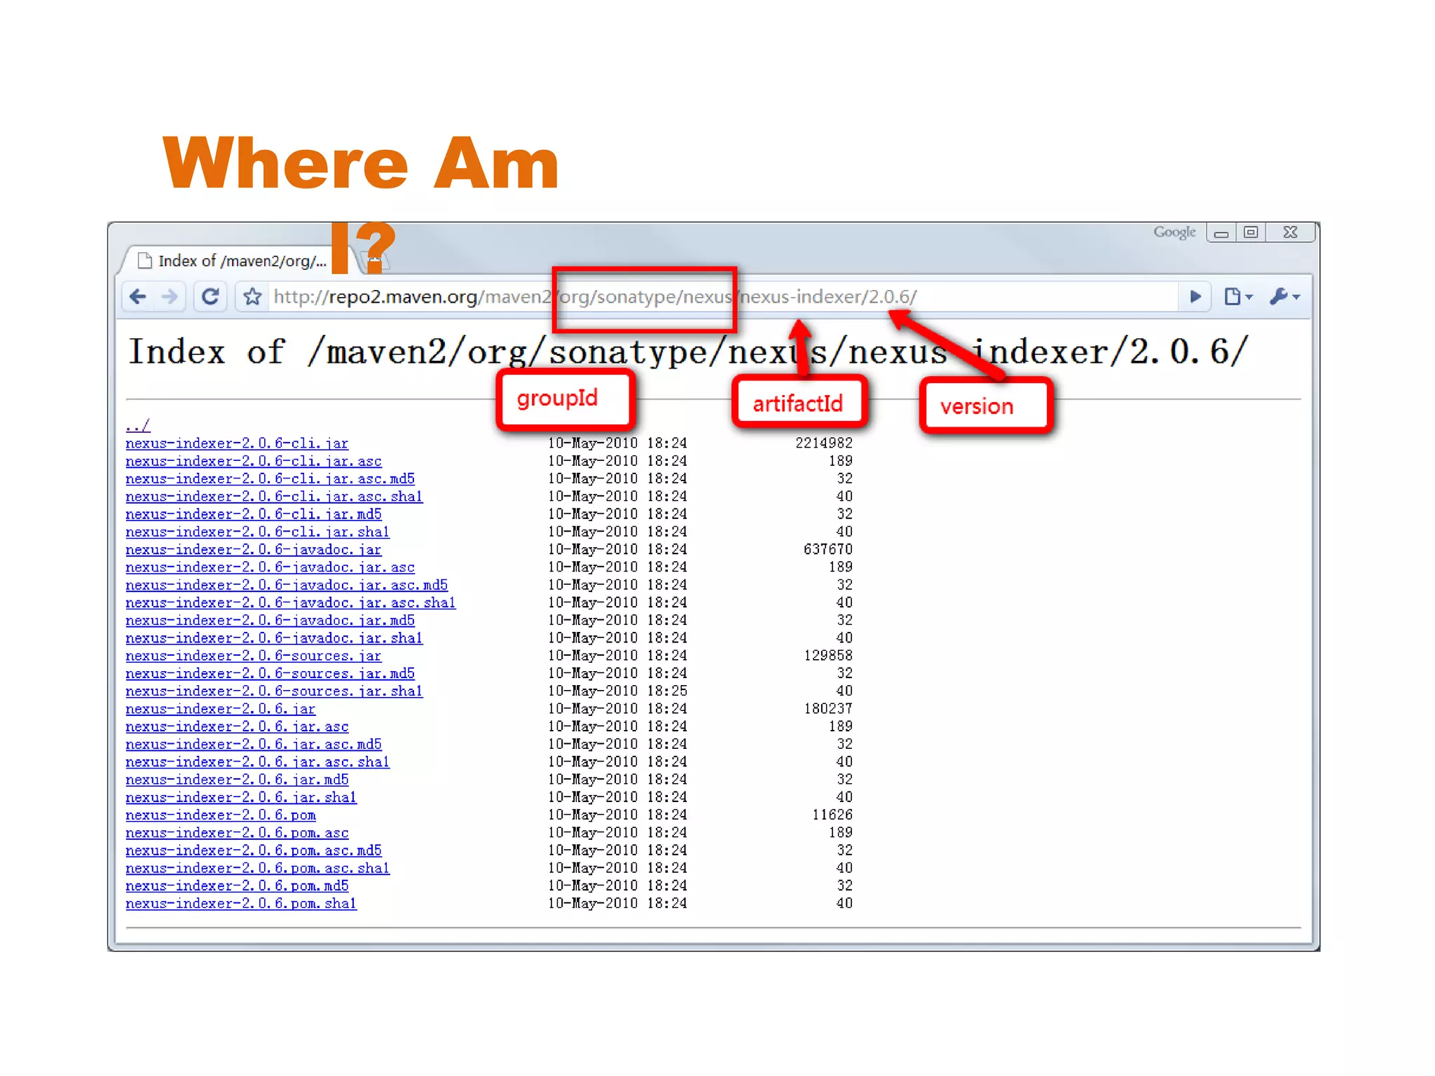Open nexus-indexer-2.0.6-sources.jar link
Image resolution: width=1435 pixels, height=1076 pixels.
pyautogui.click(x=254, y=656)
